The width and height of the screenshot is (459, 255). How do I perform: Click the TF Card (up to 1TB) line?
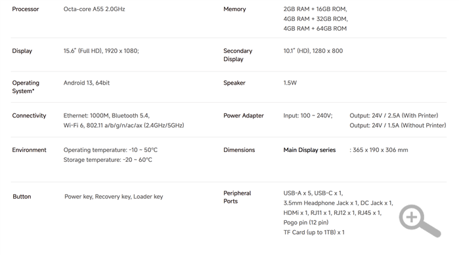314,233
